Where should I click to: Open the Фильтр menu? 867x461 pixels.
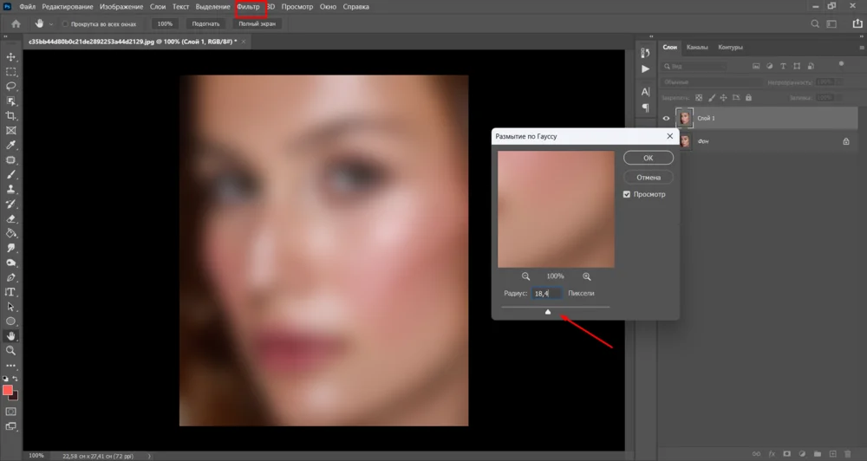click(248, 7)
